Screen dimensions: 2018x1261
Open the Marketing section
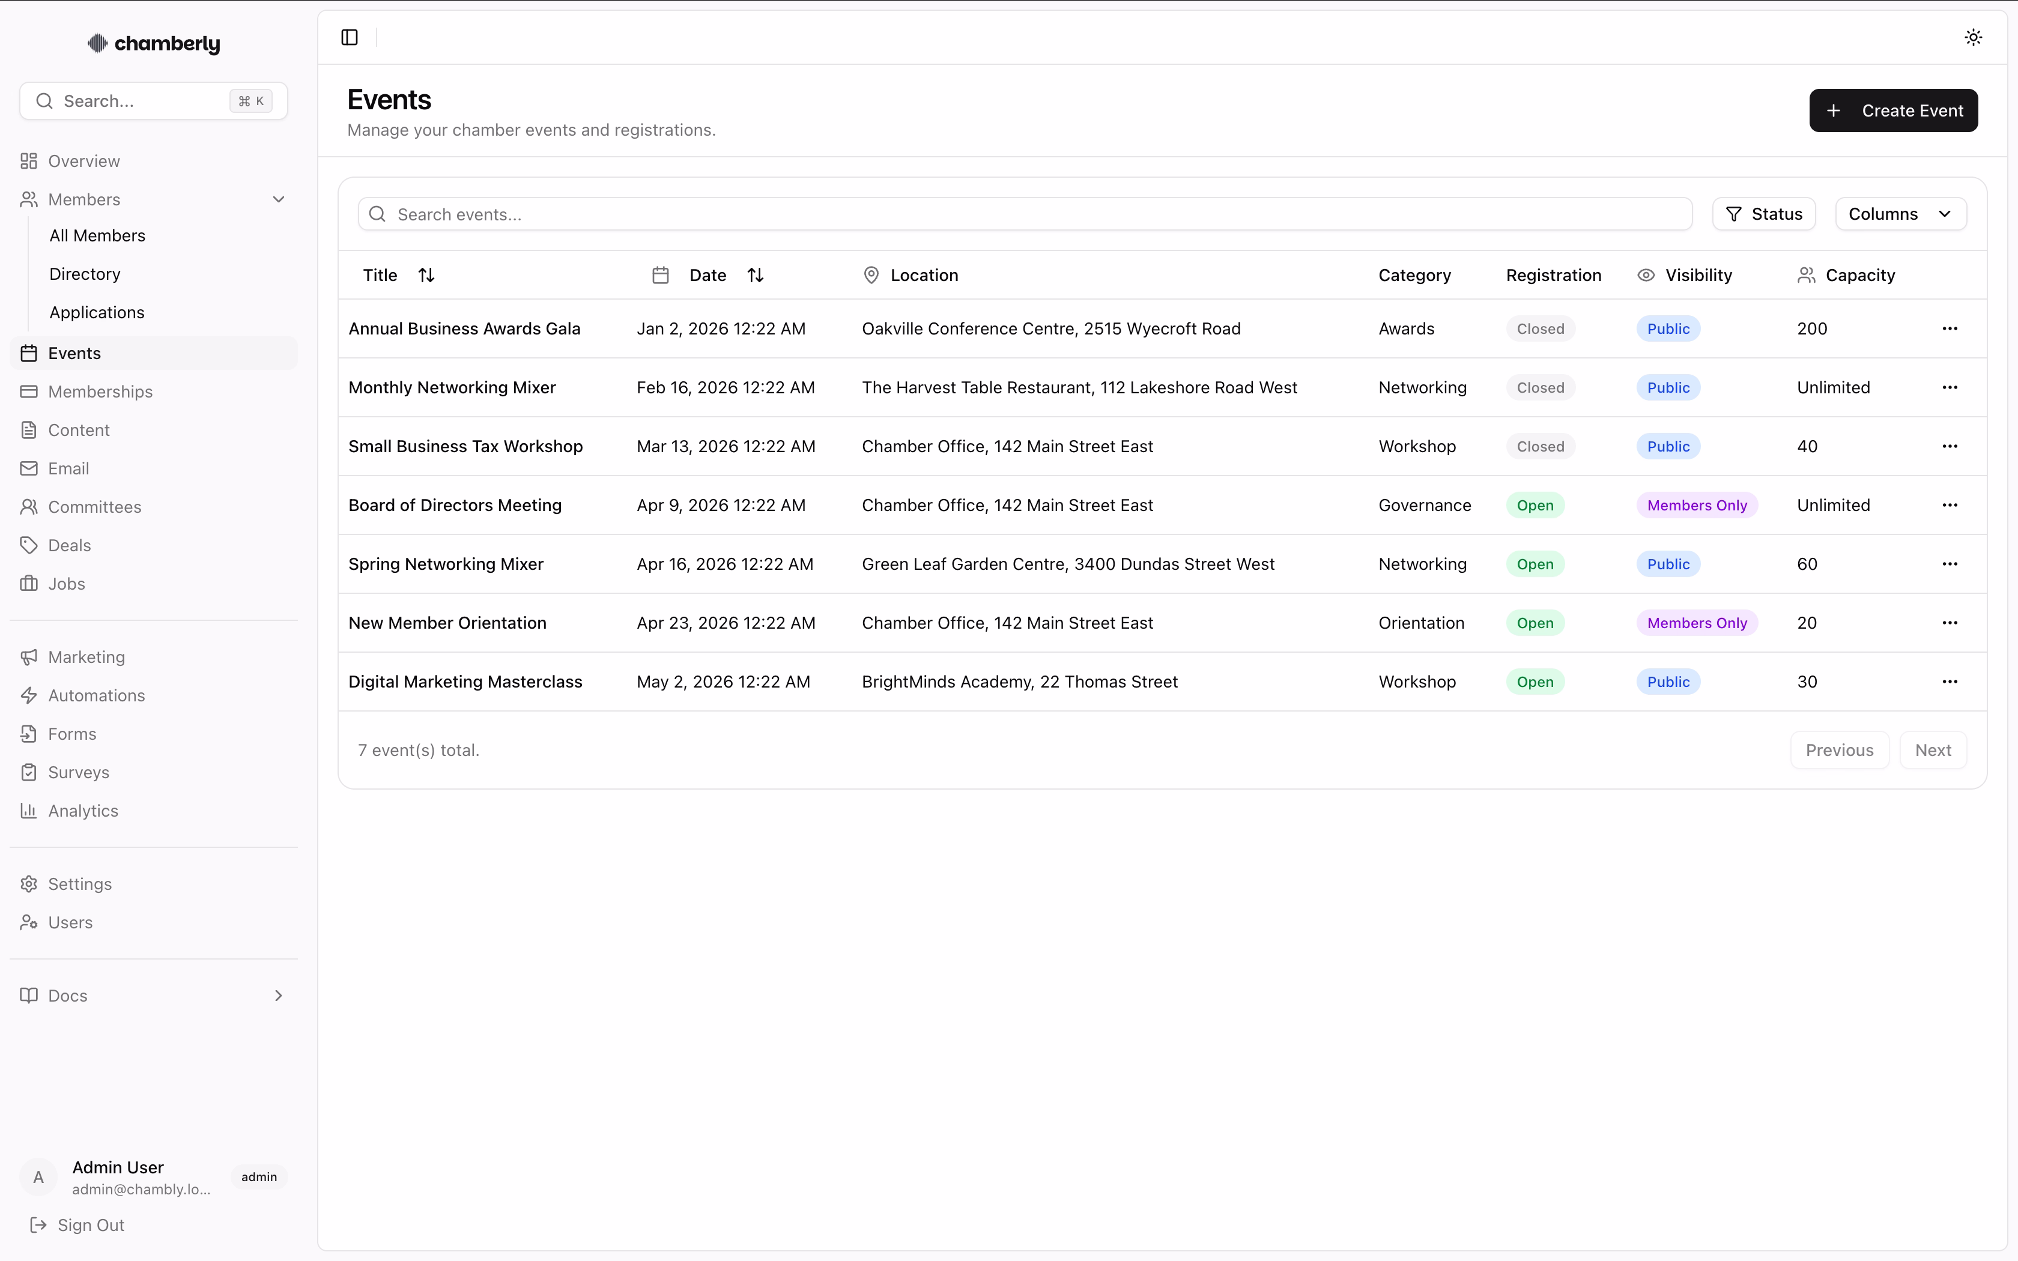point(153,657)
